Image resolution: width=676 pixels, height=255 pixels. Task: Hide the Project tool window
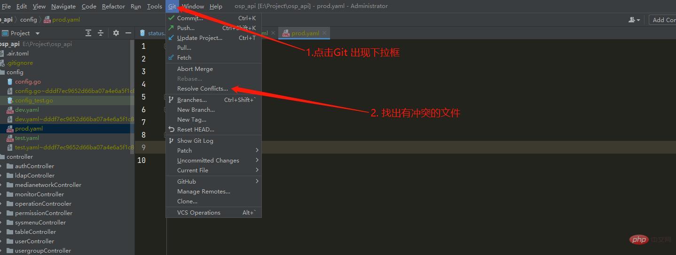click(128, 33)
